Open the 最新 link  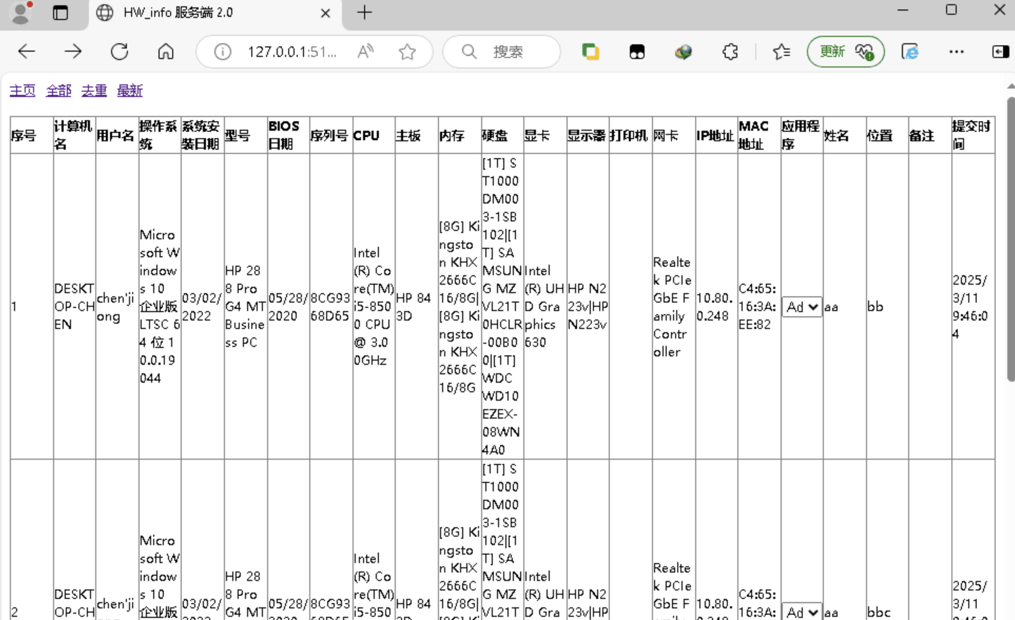click(x=130, y=91)
